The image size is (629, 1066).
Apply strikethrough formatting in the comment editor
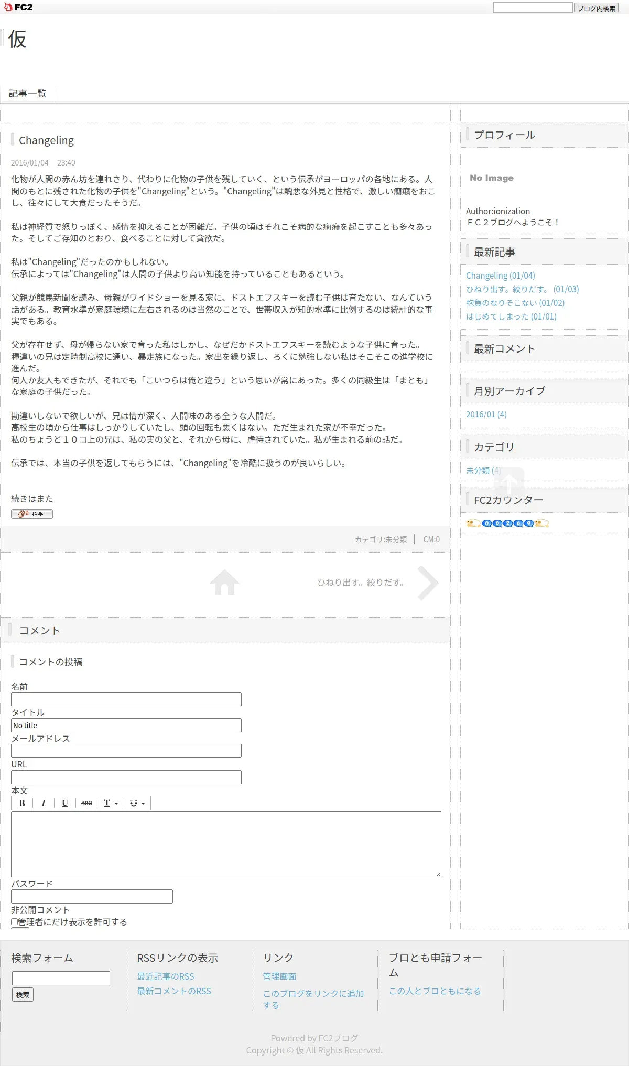[x=86, y=803]
